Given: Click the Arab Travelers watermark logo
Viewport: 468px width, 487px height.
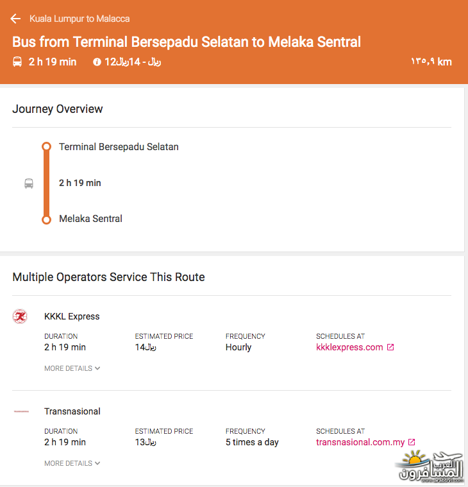Looking at the screenshot, I should (x=430, y=466).
